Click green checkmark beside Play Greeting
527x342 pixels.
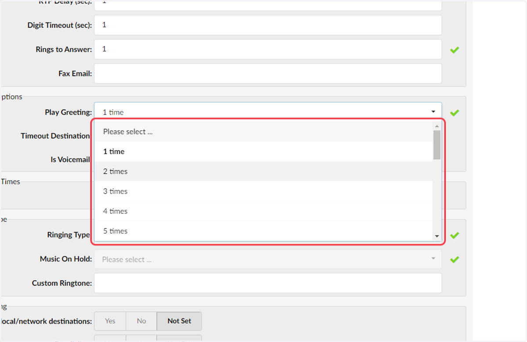click(x=455, y=112)
